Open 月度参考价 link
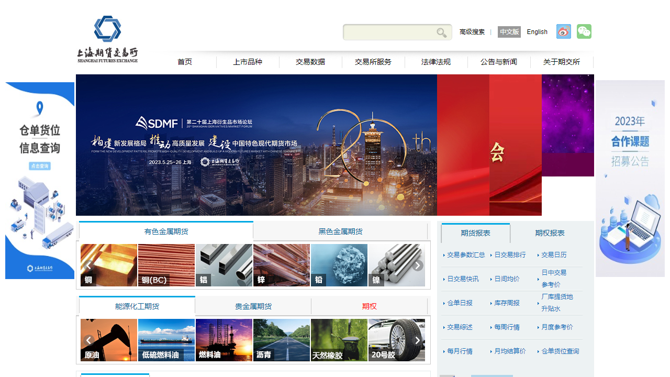Screen dimensions: 670x377 click(x=557, y=327)
